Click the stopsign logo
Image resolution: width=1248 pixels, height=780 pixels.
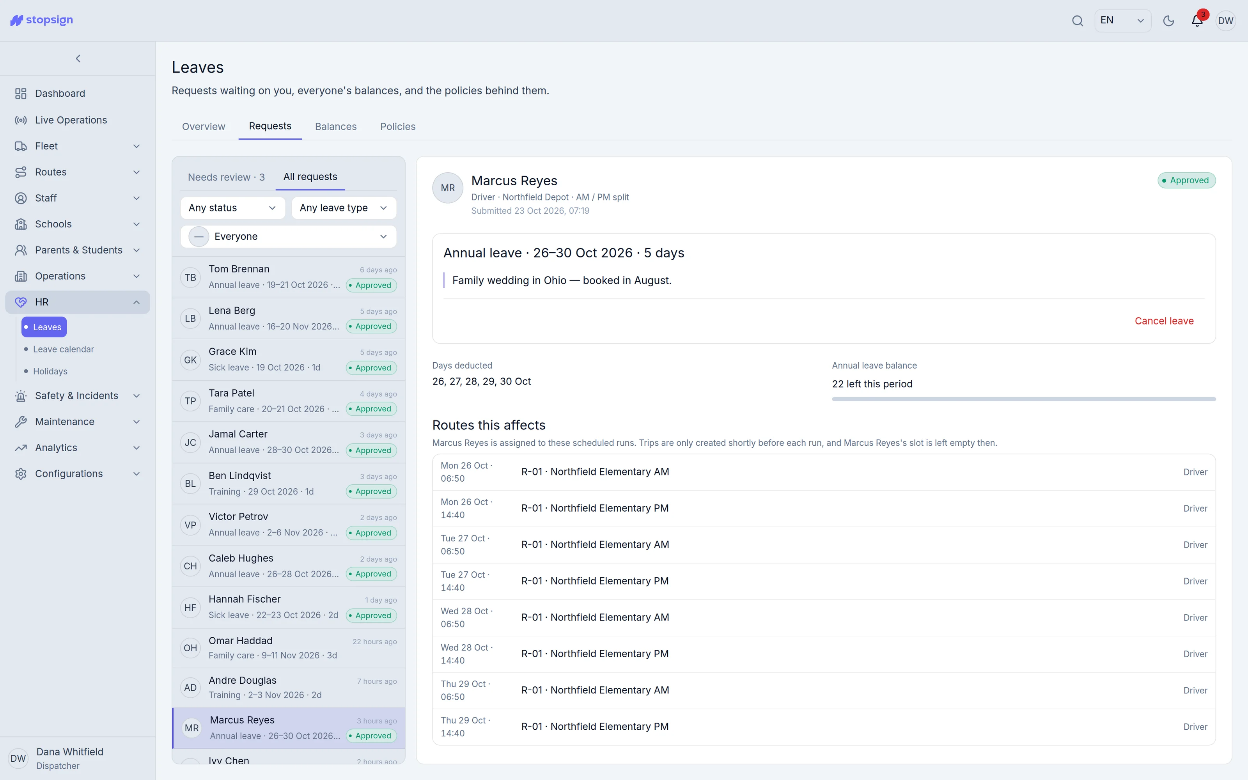42,20
